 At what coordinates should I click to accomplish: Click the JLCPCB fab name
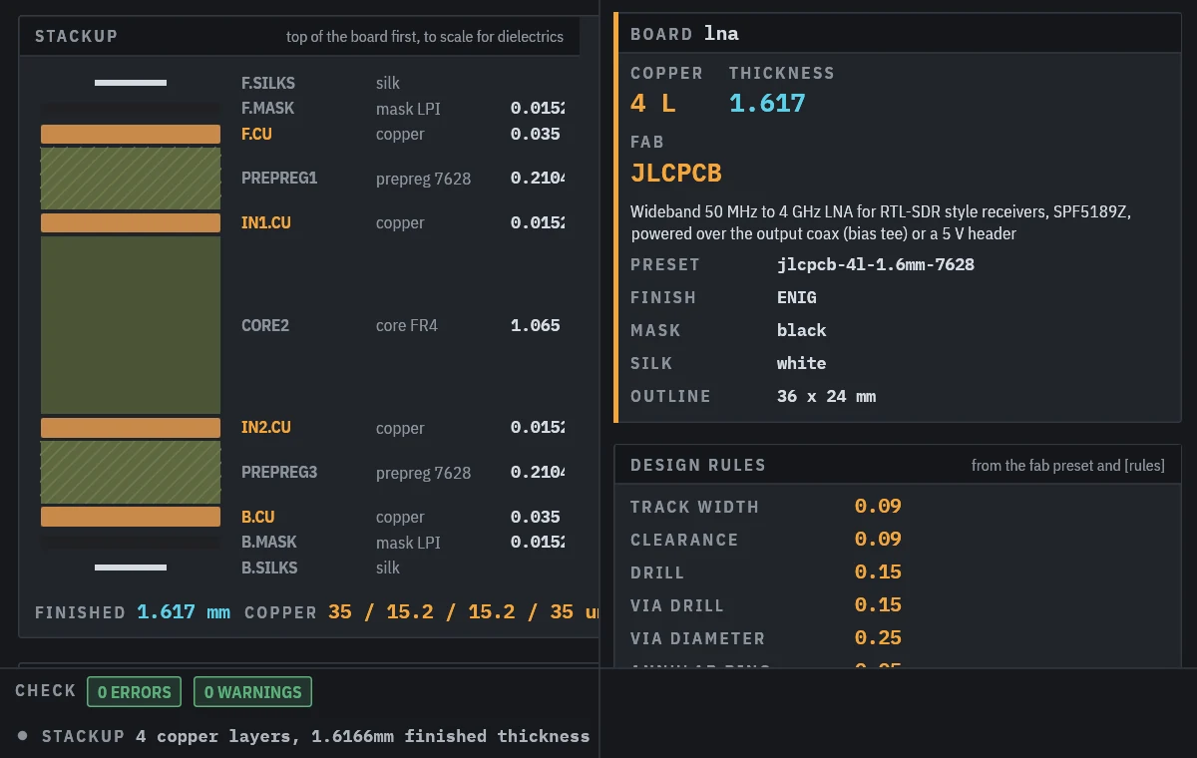pyautogui.click(x=676, y=173)
